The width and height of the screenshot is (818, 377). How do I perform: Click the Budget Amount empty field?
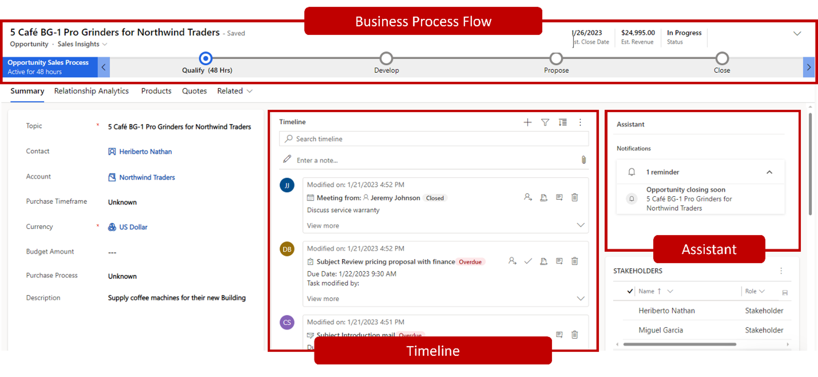tap(112, 252)
